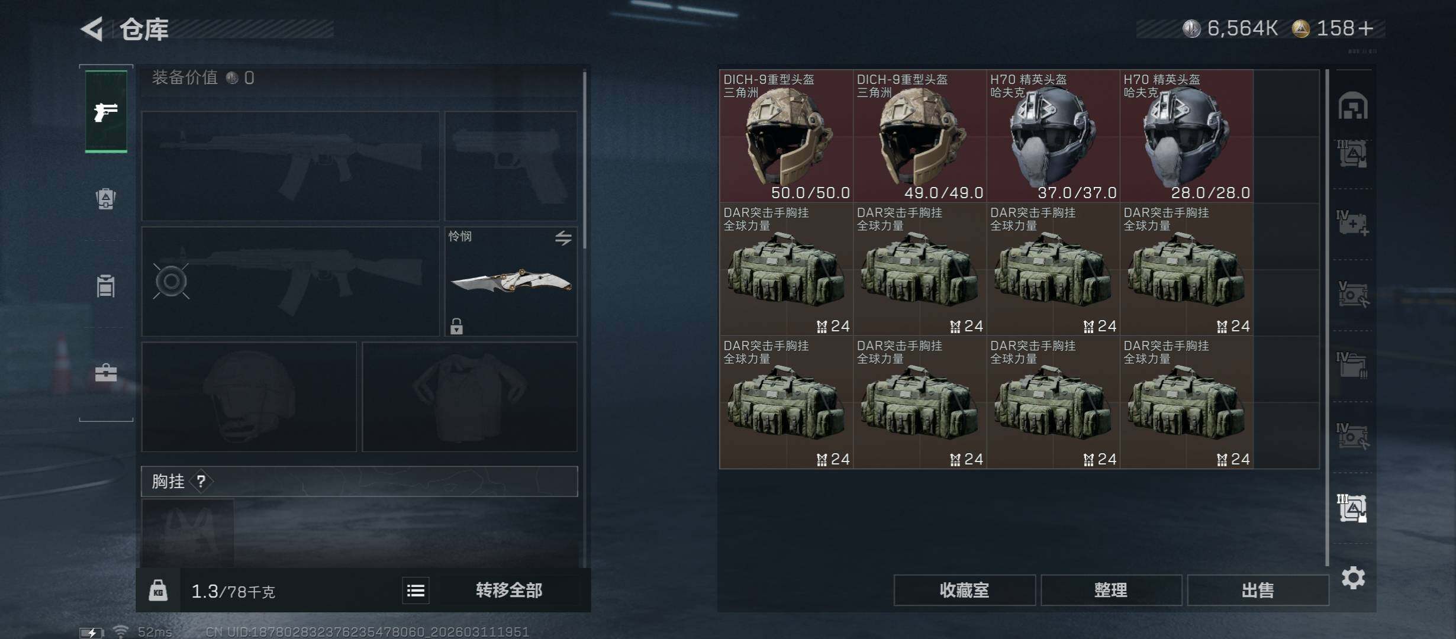Image resolution: width=1456 pixels, height=639 pixels.
Task: Click the 出售 sell button
Action: tap(1258, 590)
